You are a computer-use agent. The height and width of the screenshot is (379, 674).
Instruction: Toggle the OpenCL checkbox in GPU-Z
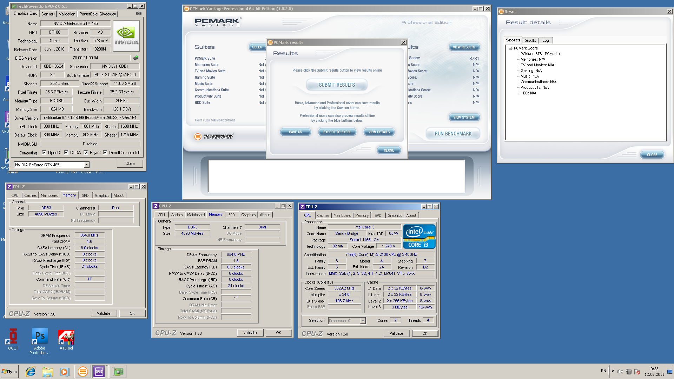[44, 153]
